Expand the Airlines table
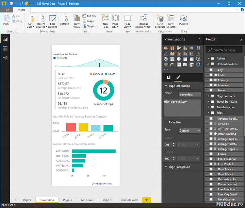245x208 pixels. pos(208,58)
